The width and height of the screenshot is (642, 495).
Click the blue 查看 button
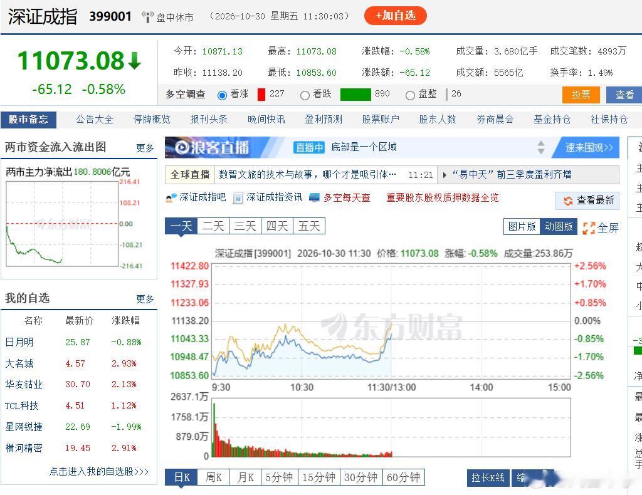(x=624, y=95)
